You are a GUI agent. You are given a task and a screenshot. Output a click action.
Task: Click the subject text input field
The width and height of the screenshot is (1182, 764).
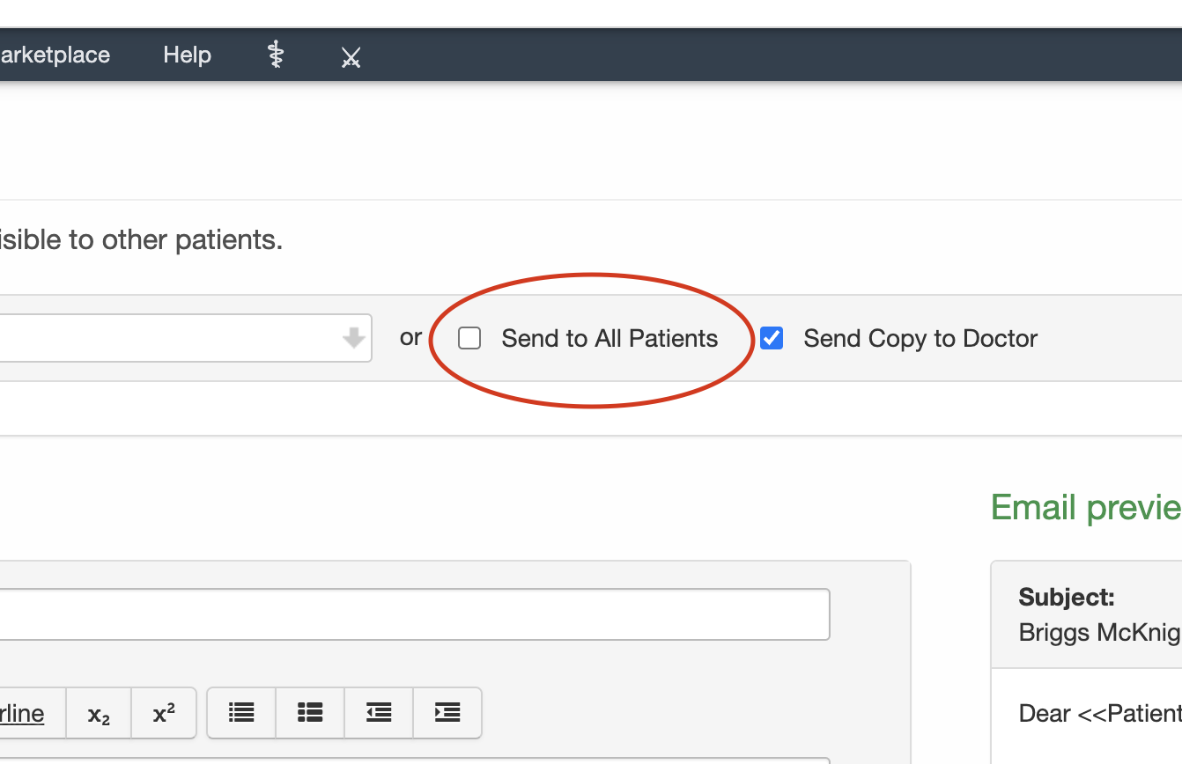tap(414, 614)
